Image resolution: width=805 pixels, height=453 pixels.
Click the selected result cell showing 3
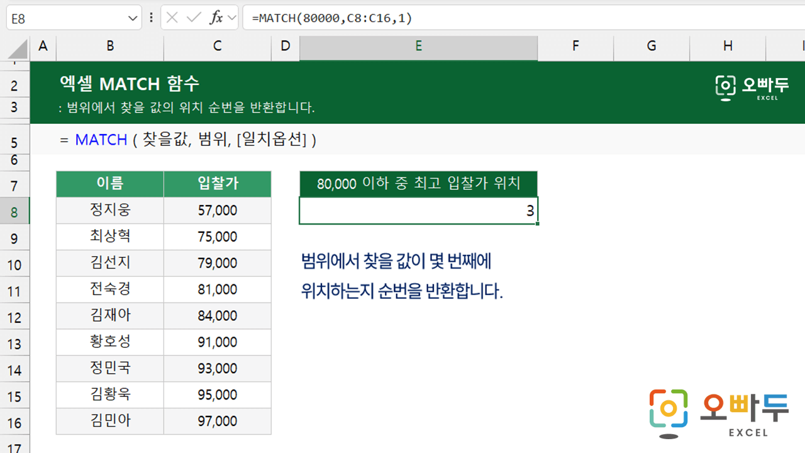pyautogui.click(x=419, y=211)
